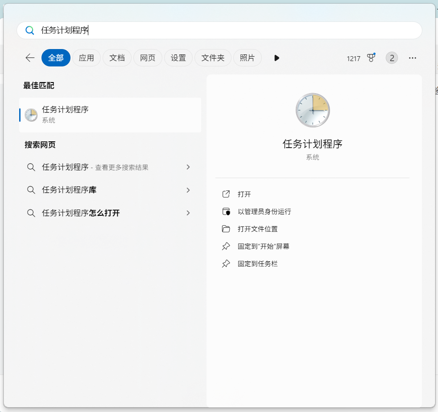
Task: Open the web result 任务计划程序 - 查看更多搜索结果
Action: coord(110,167)
